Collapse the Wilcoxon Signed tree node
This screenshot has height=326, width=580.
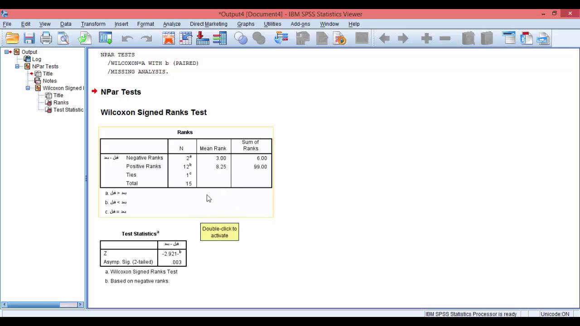[x=28, y=88]
